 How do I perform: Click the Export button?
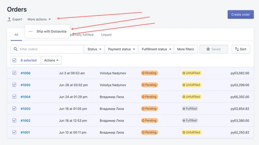coord(15,19)
